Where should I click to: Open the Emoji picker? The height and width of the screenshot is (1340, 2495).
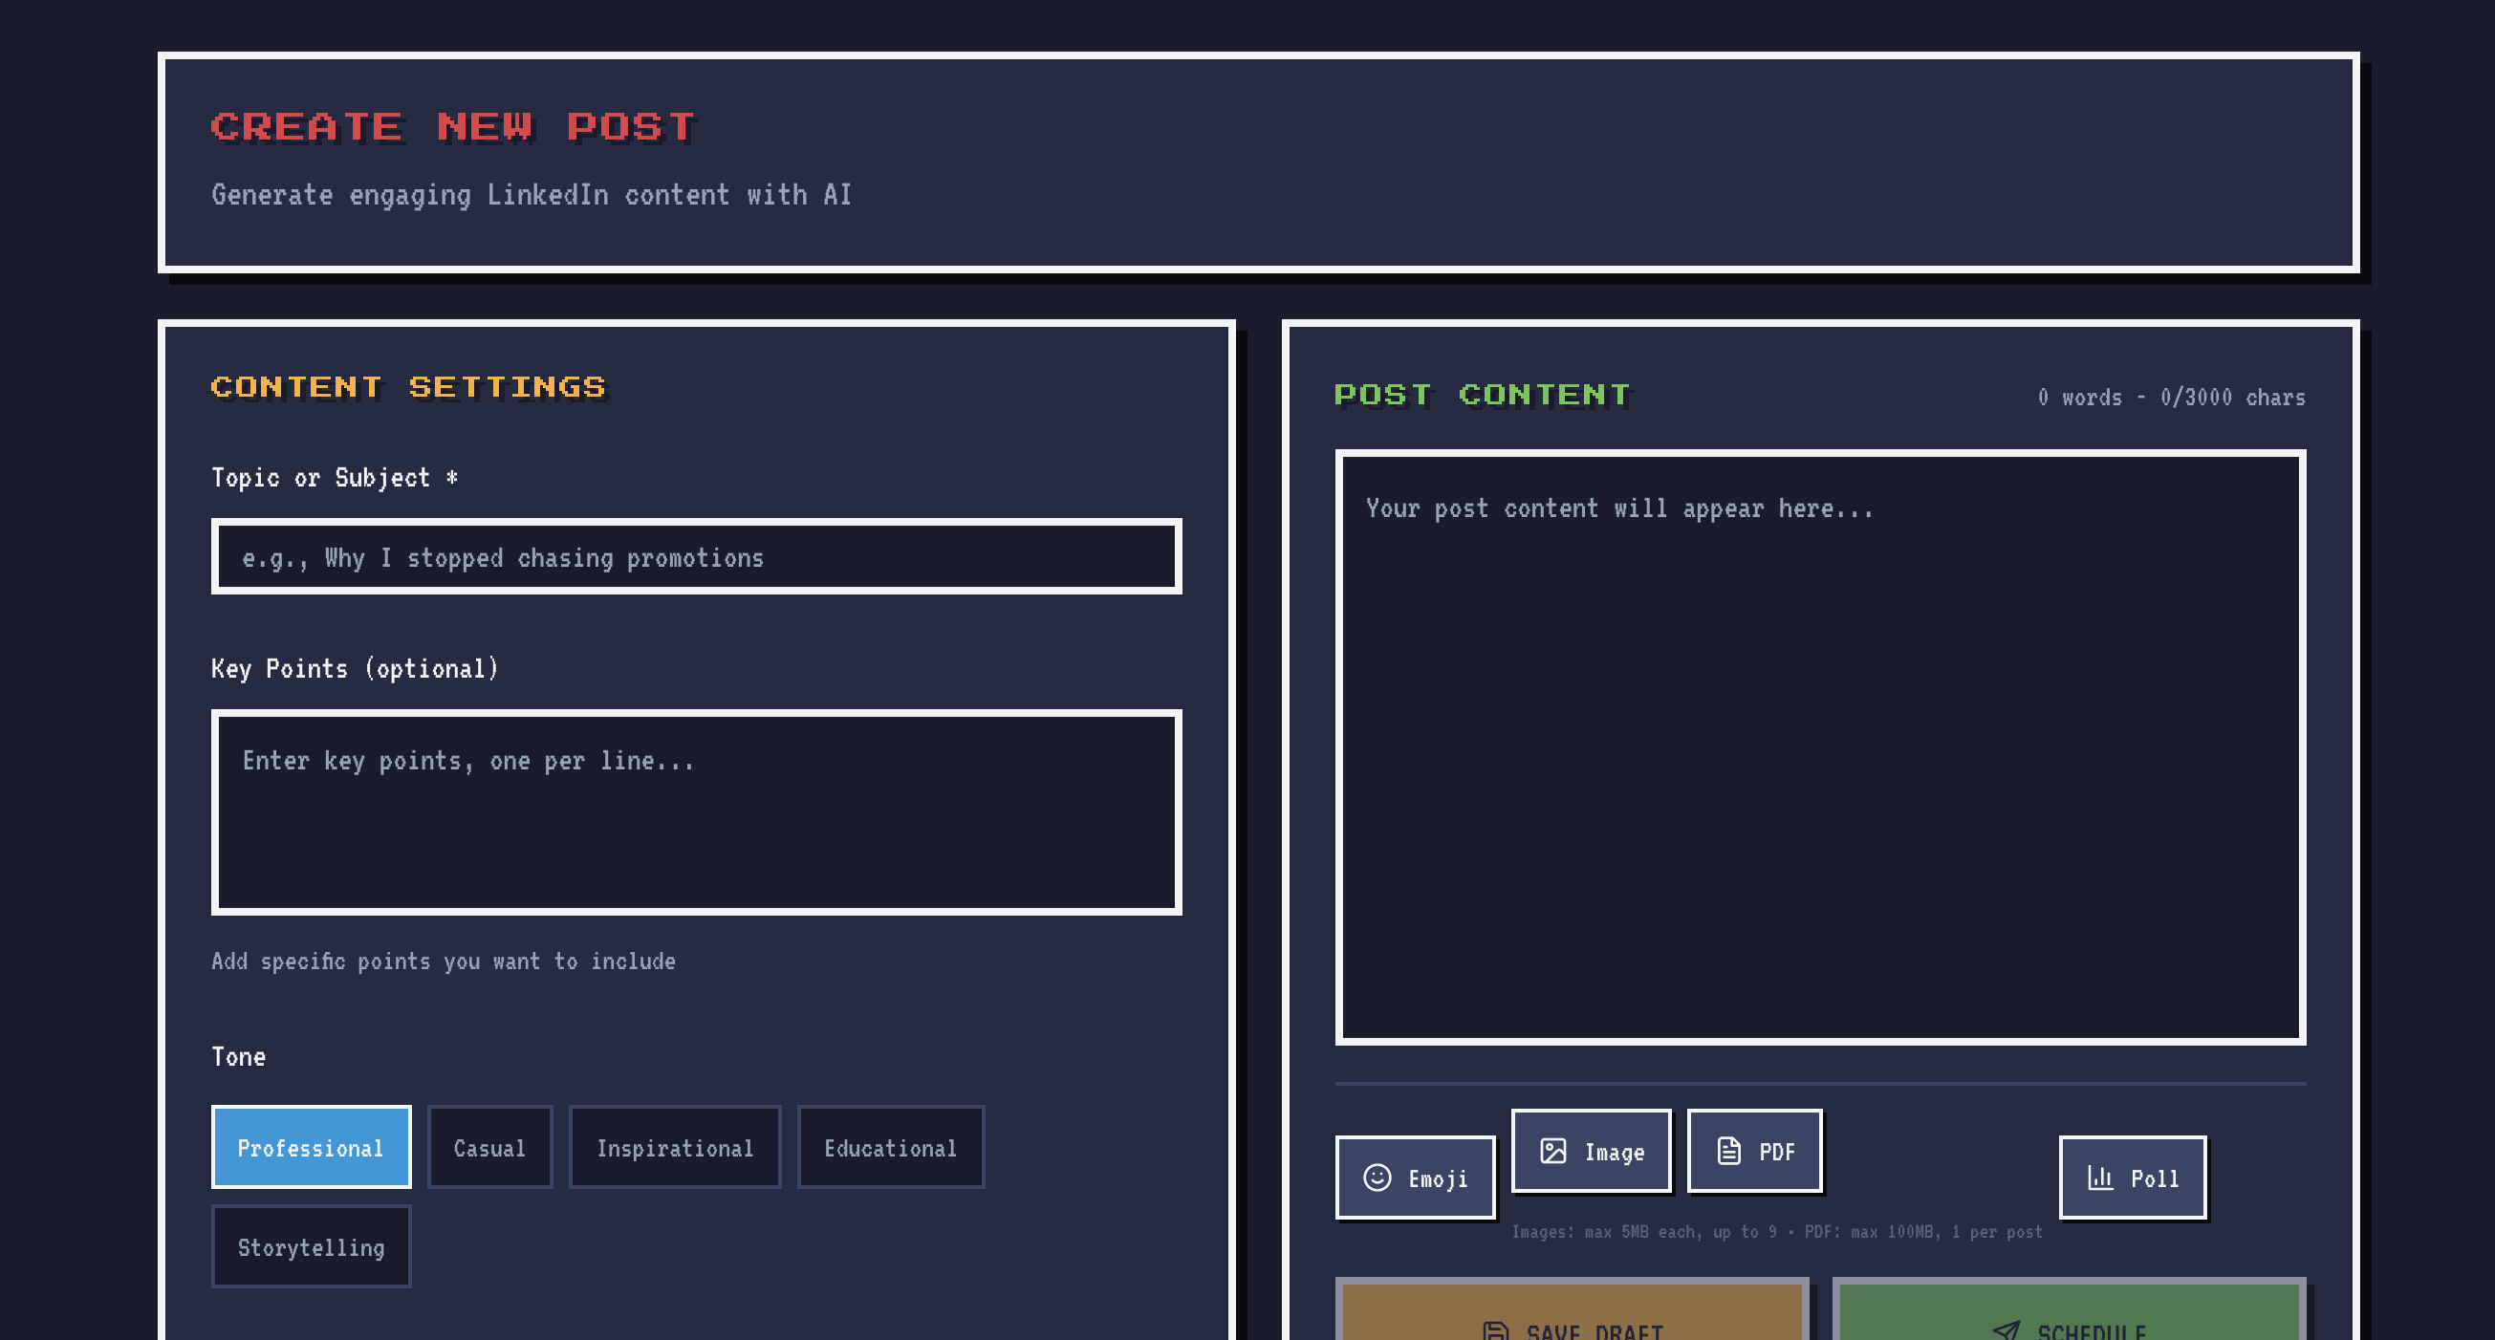[1415, 1178]
